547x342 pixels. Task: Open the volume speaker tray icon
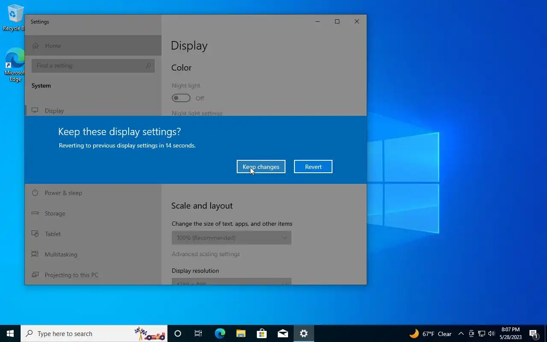pyautogui.click(x=491, y=334)
